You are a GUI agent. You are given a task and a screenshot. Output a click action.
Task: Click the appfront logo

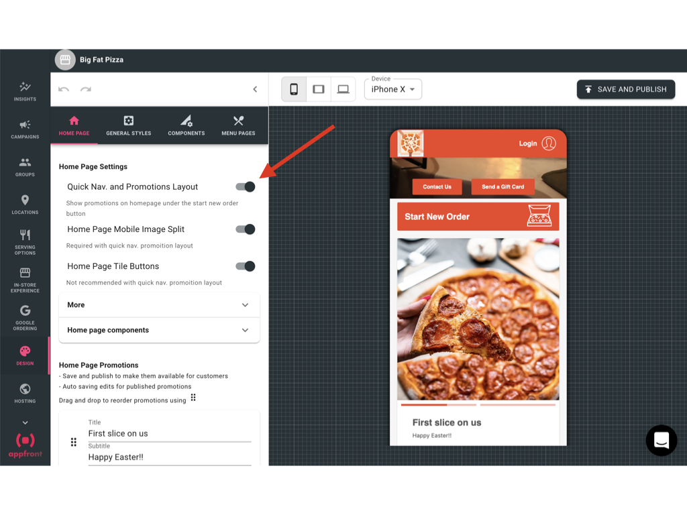[x=25, y=445]
